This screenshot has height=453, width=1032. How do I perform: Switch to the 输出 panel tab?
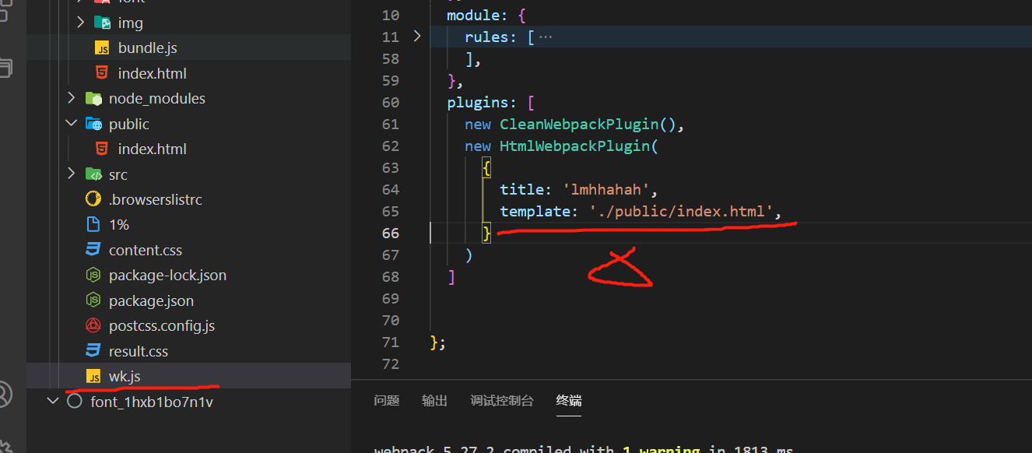coord(435,400)
